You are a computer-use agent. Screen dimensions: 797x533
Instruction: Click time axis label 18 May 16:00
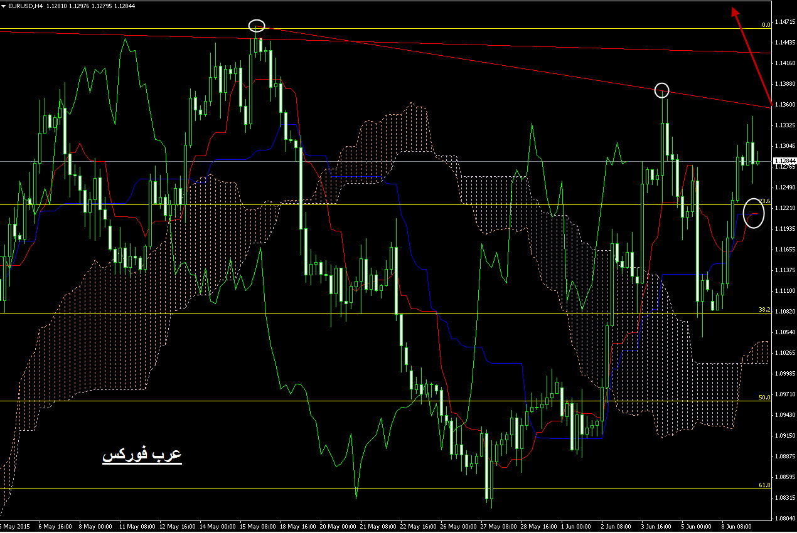click(297, 527)
